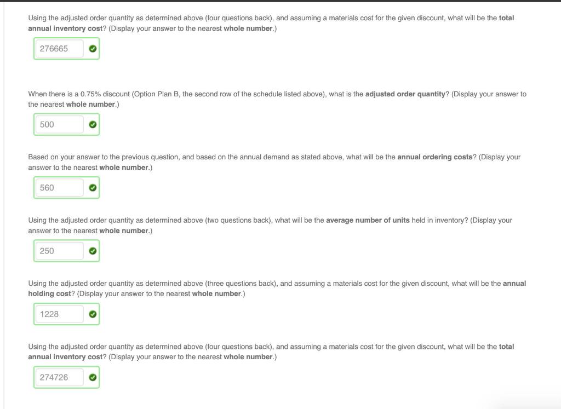Viewport: 561px width, 409px height.
Task: Click the correct-answer icon for annual holding cost
Action: coord(92,314)
